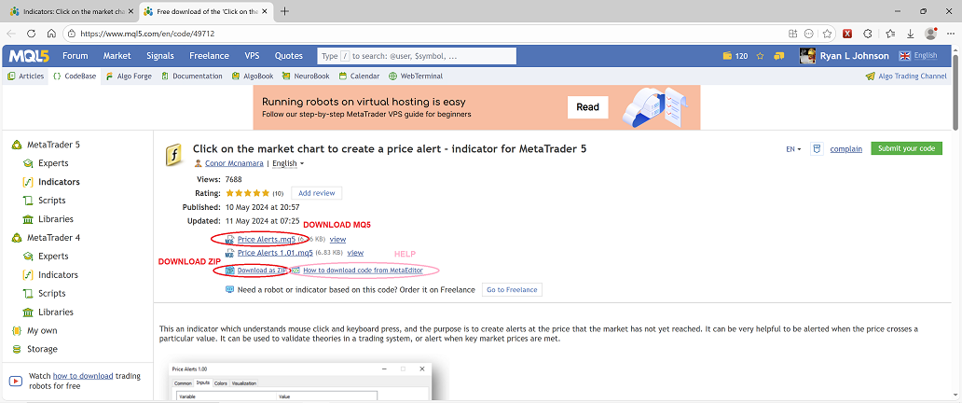Click the Submit your code button
This screenshot has width=962, height=403.
(x=906, y=149)
